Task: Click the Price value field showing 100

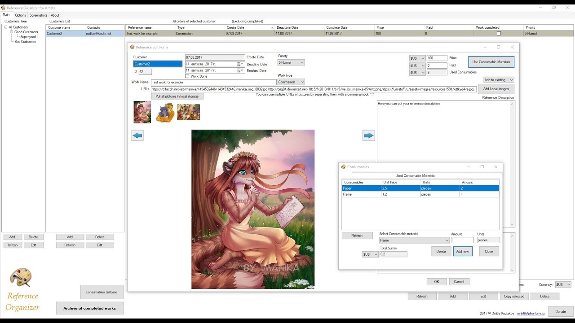Action: (x=437, y=58)
